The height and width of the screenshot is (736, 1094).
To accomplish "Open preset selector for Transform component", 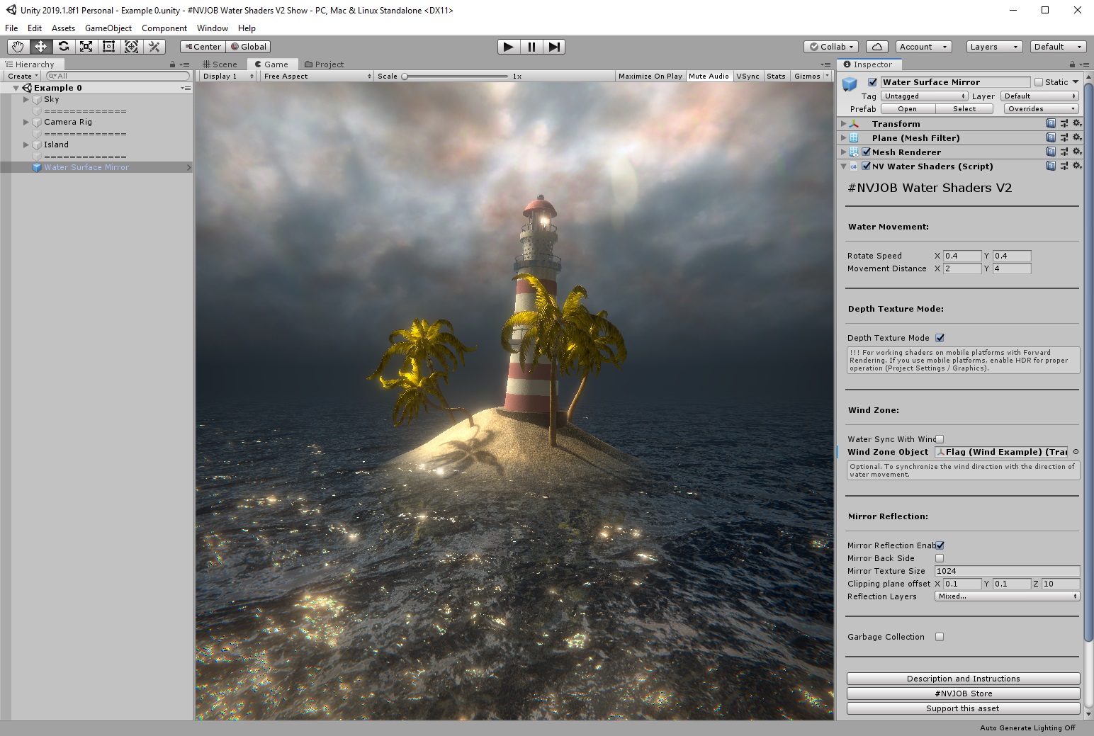I will pos(1064,123).
